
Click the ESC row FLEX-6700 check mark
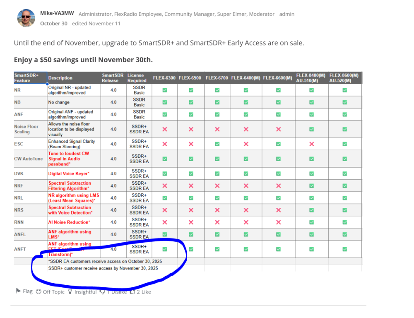[217, 144]
